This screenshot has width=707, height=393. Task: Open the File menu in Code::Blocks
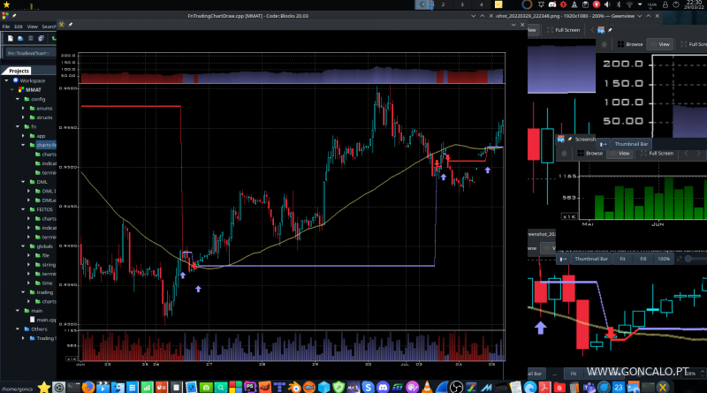(6, 26)
